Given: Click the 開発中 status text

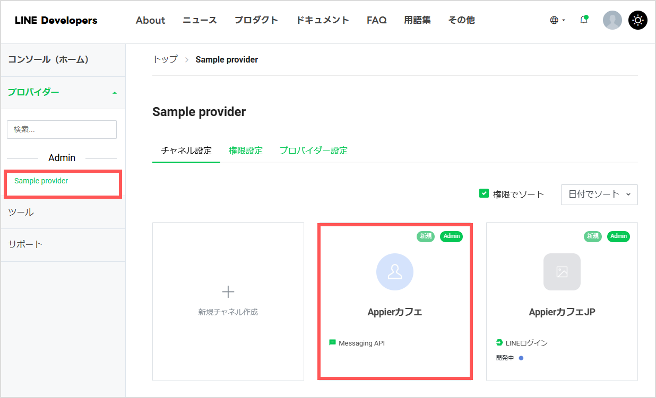Looking at the screenshot, I should [x=505, y=358].
